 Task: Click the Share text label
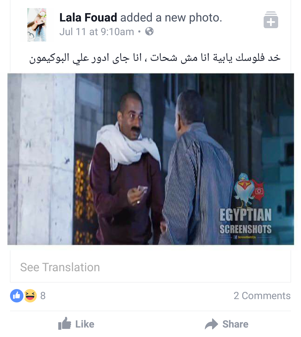click(x=235, y=324)
